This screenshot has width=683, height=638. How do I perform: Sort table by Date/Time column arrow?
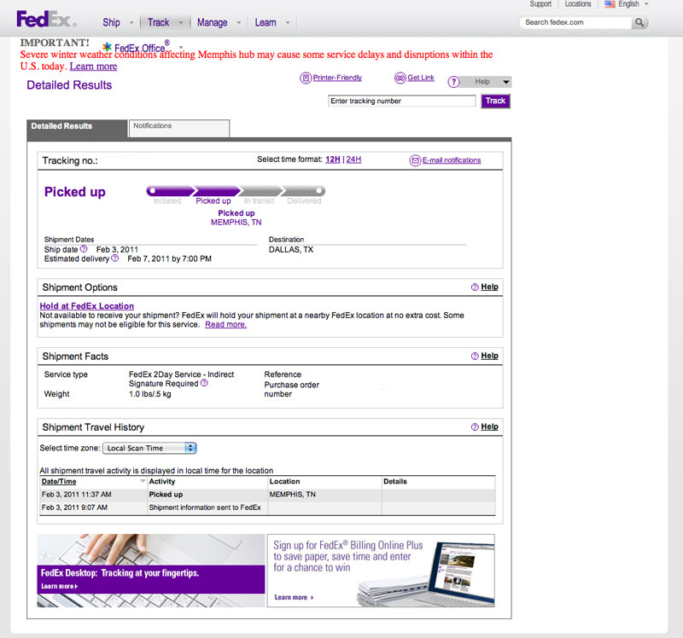143,481
